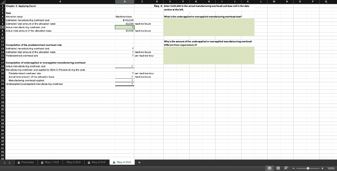
Task: Select column C header
Action: 142,2
